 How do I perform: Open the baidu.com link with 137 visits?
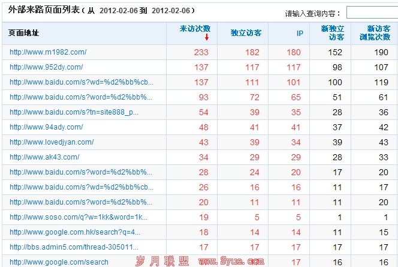(x=82, y=82)
